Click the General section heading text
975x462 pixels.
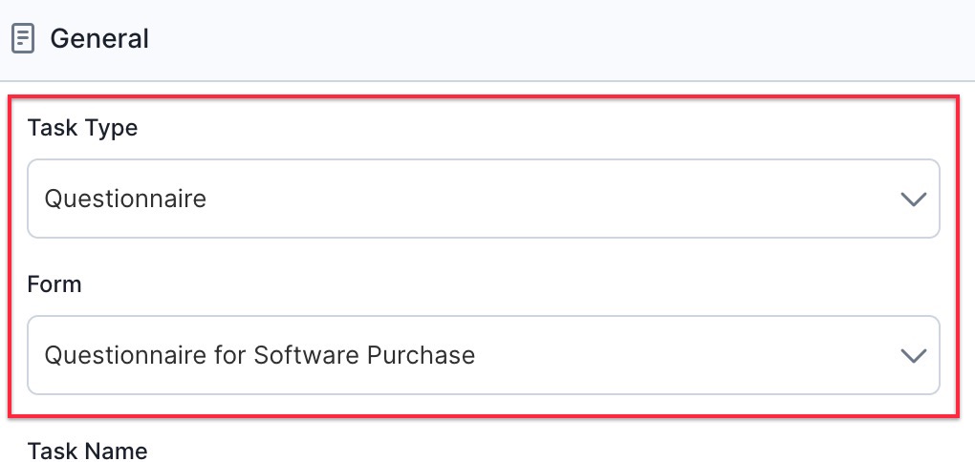pyautogui.click(x=99, y=38)
